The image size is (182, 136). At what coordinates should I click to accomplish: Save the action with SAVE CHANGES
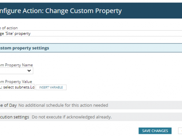point(155,131)
